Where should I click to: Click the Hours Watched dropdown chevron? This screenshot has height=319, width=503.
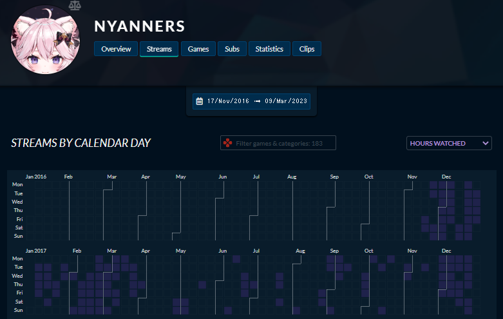(486, 143)
